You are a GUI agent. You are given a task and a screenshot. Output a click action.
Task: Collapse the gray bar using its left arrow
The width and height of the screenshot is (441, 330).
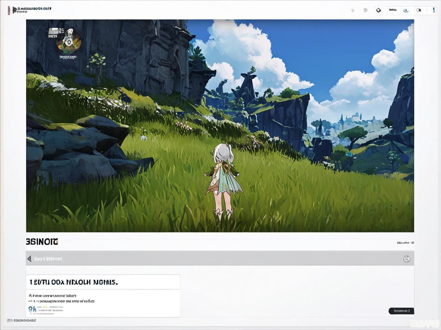pyautogui.click(x=30, y=258)
